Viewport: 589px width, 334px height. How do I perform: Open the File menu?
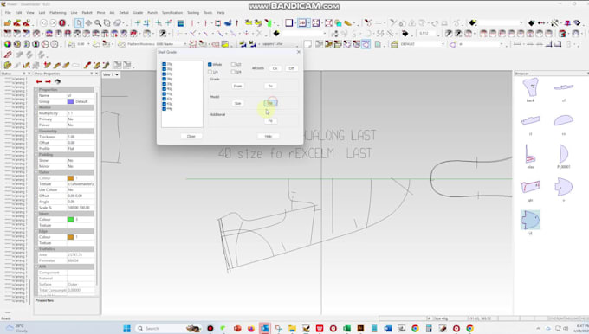point(8,13)
